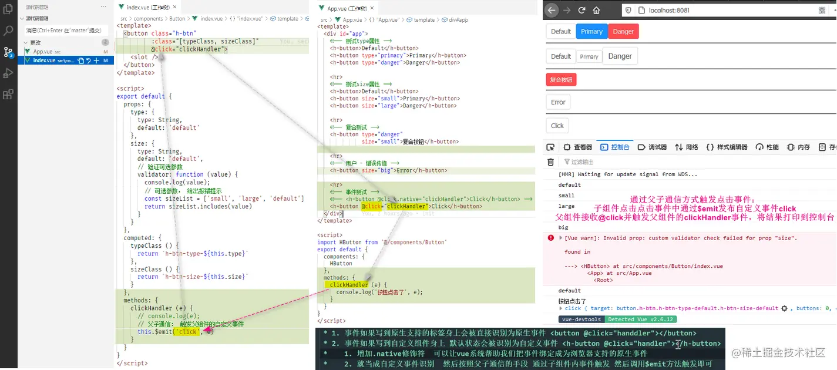
Task: Click the Error button on the page
Action: [558, 102]
